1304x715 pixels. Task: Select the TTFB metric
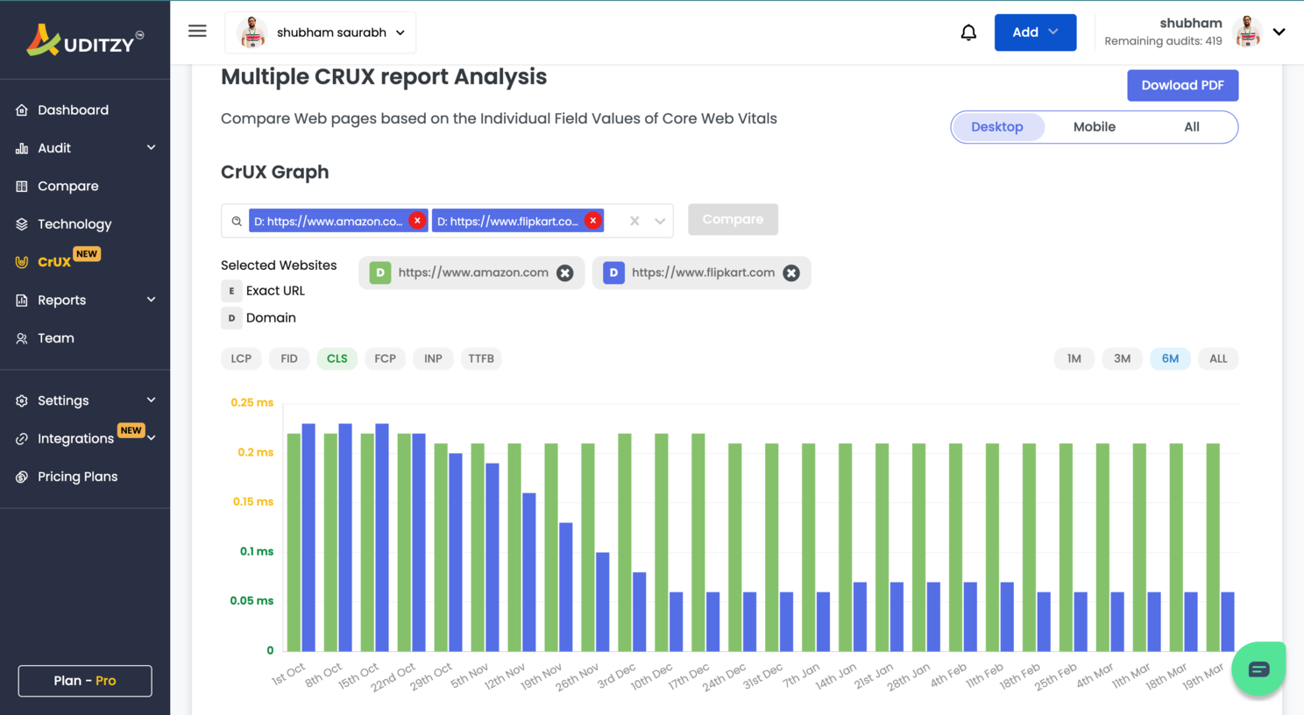481,358
